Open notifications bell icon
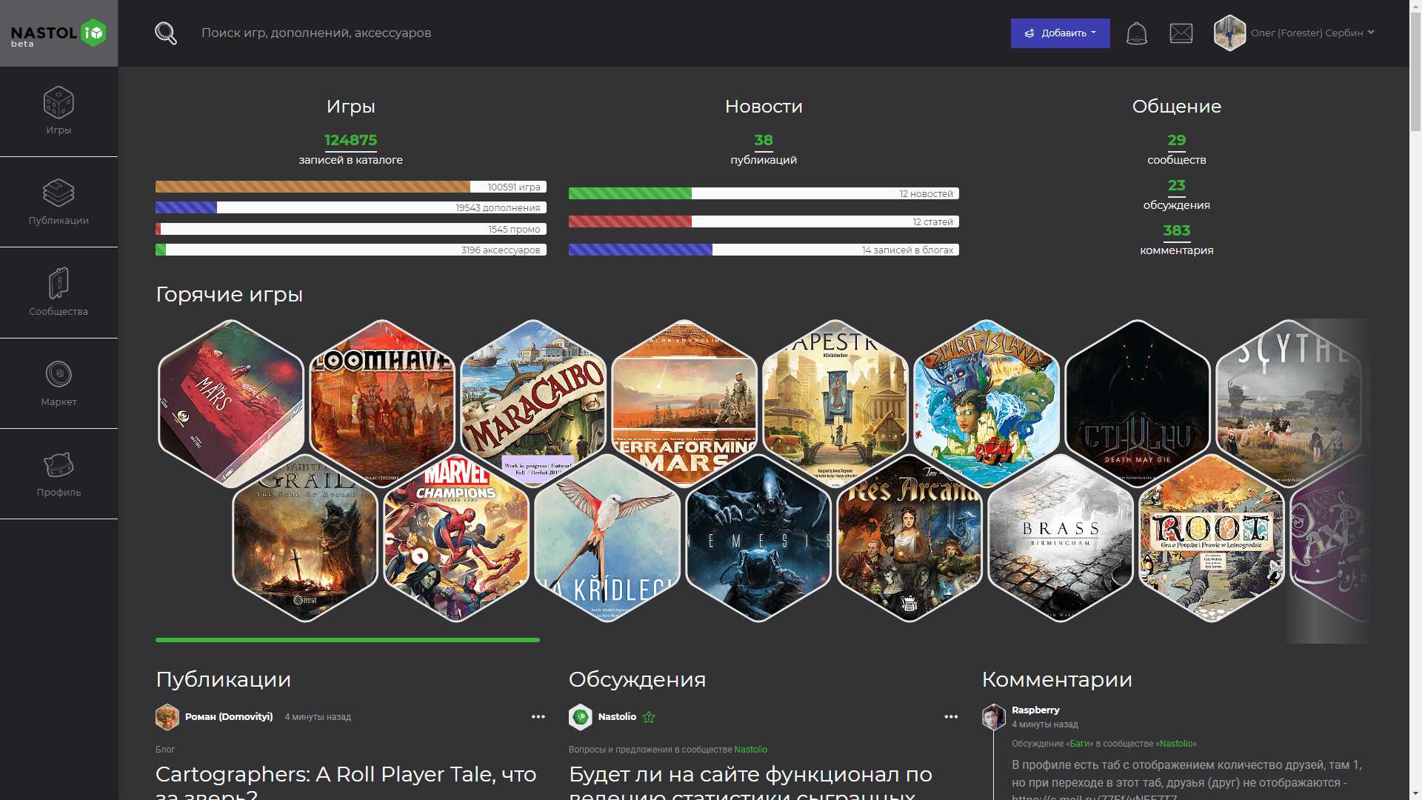Image resolution: width=1422 pixels, height=800 pixels. (x=1136, y=33)
